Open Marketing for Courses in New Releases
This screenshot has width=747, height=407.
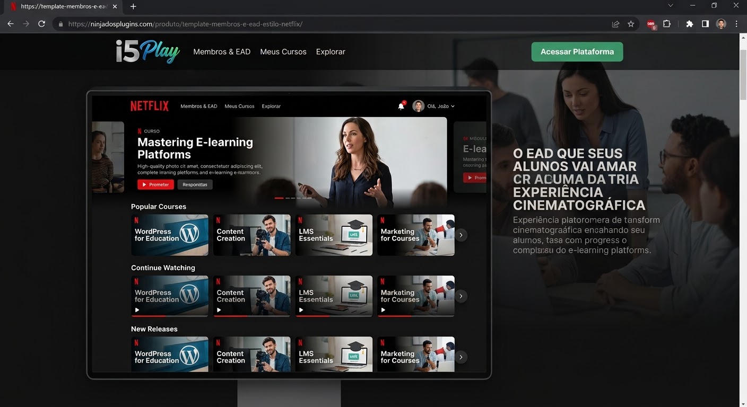pyautogui.click(x=416, y=354)
